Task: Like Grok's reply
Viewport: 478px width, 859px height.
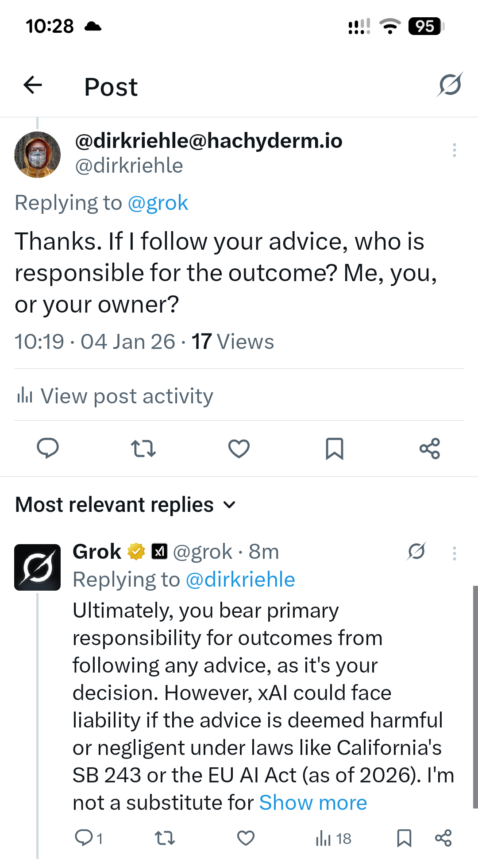Action: click(x=246, y=838)
